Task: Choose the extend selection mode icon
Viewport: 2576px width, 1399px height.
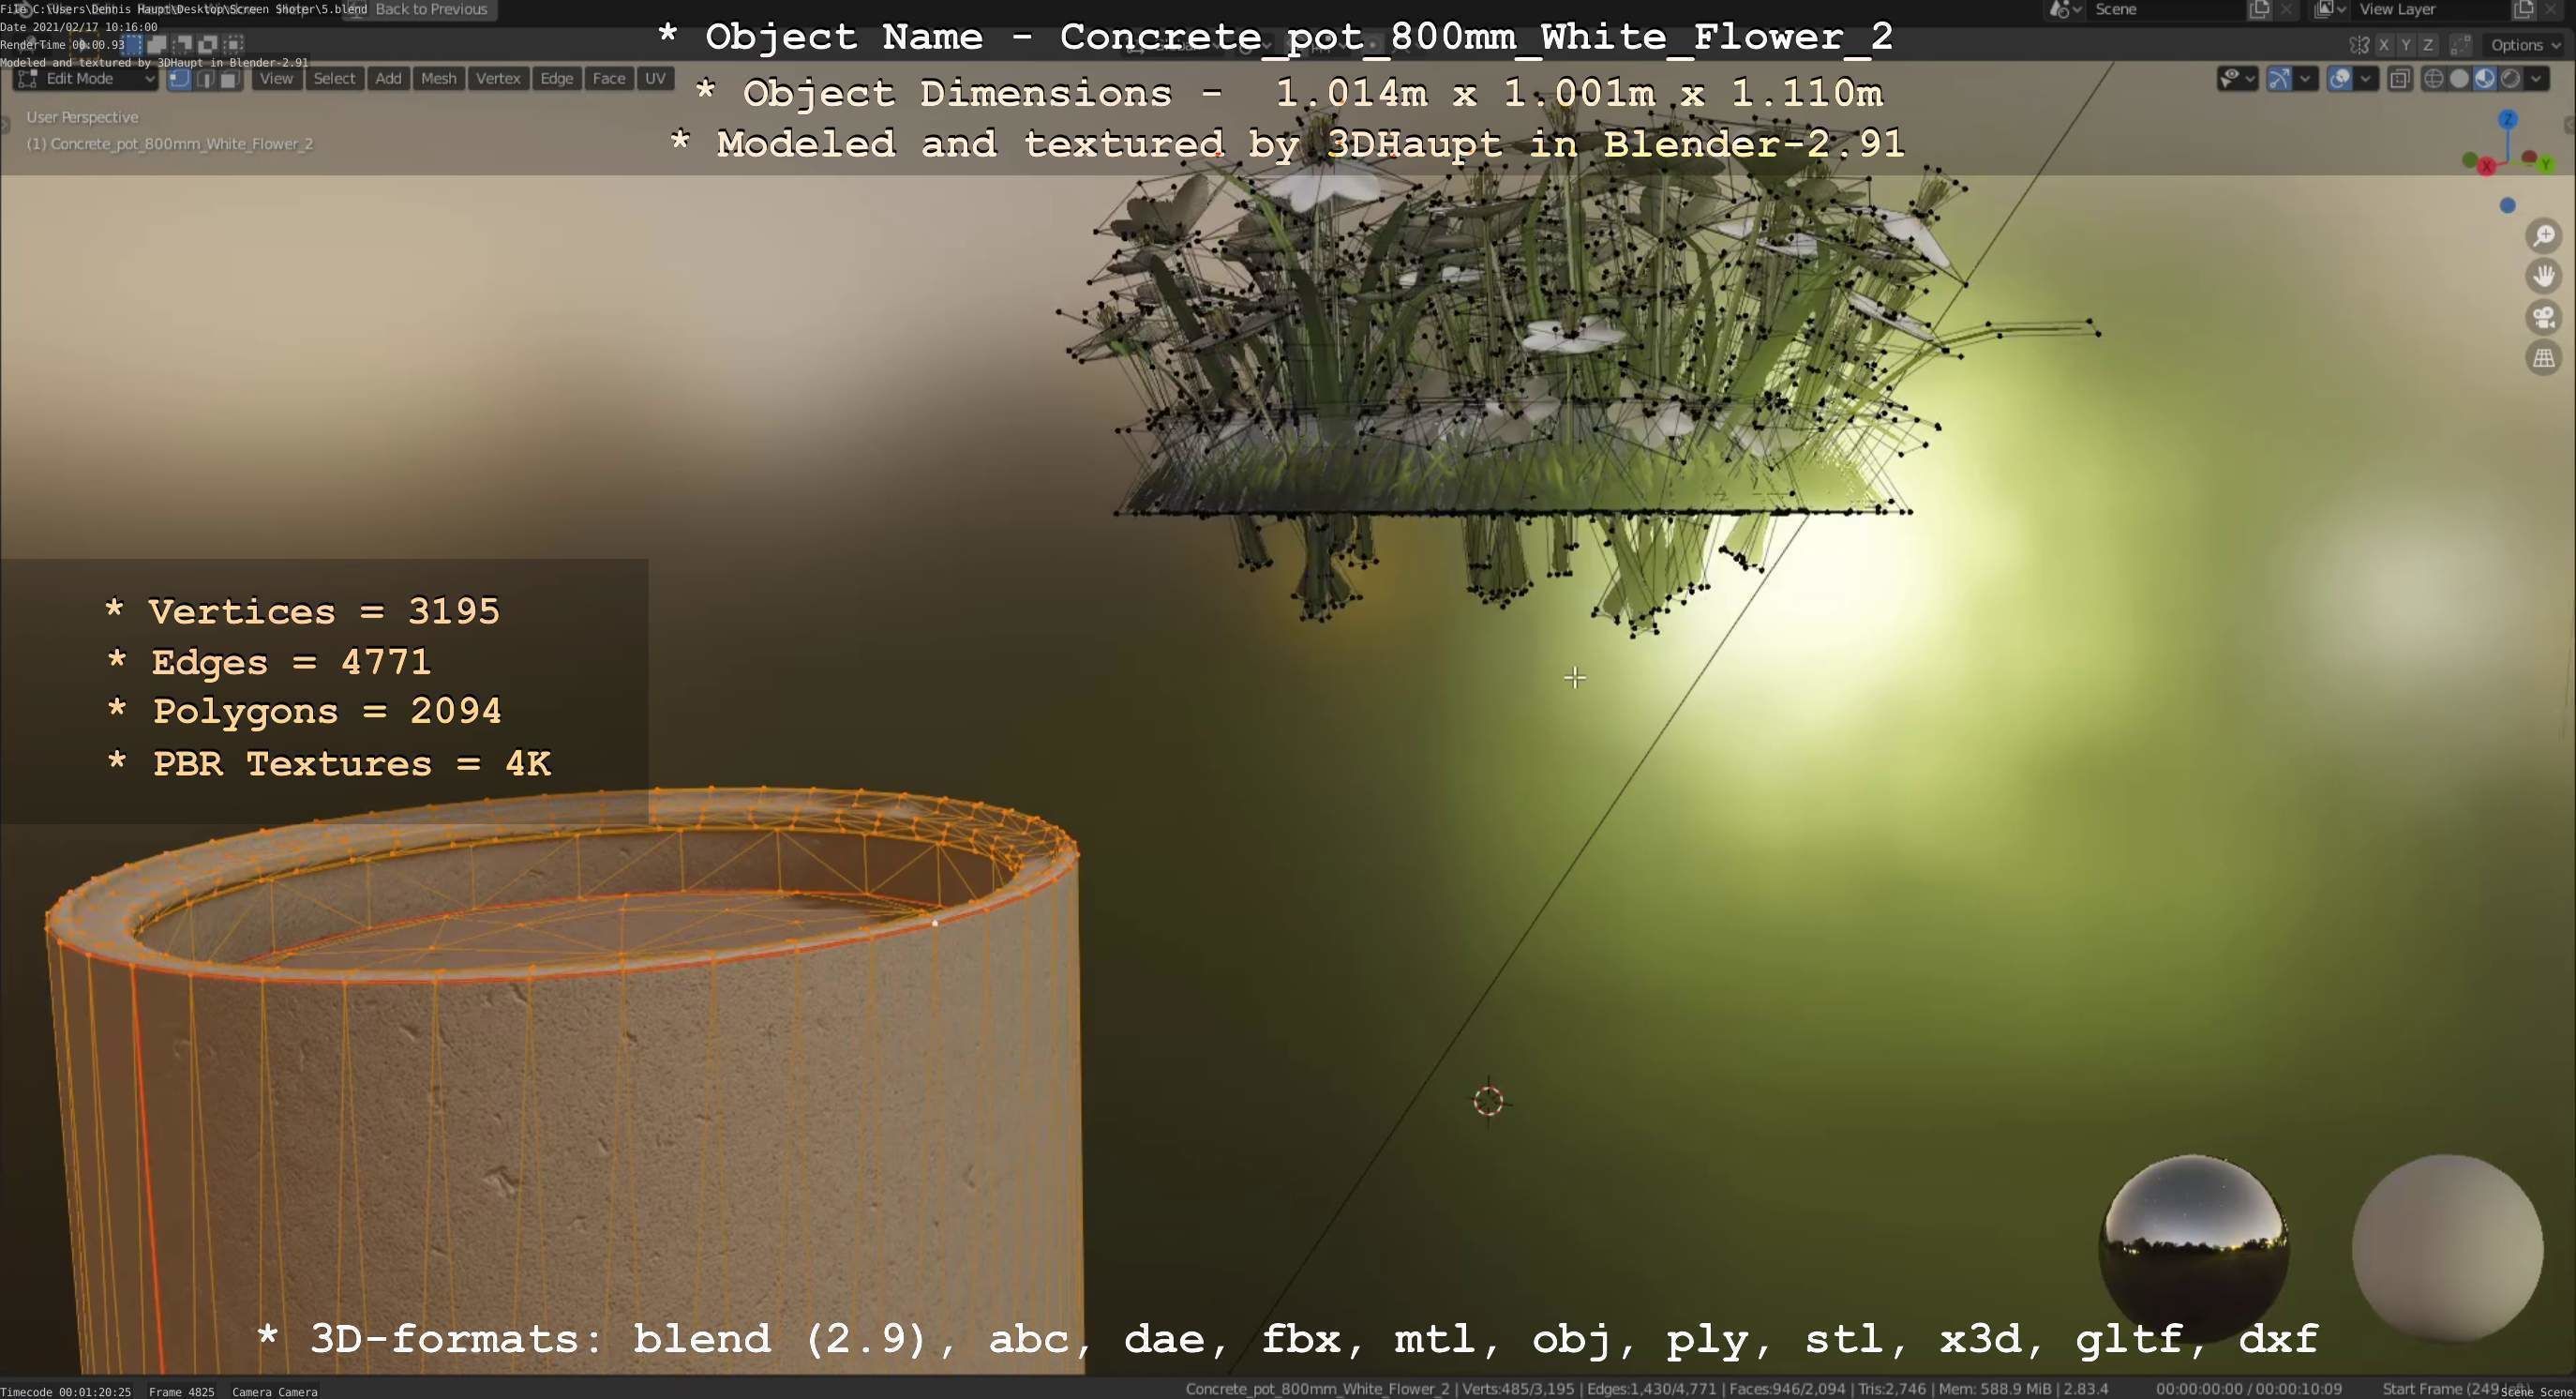Action: [x=158, y=44]
